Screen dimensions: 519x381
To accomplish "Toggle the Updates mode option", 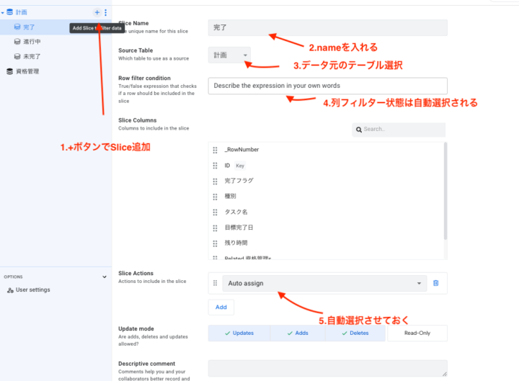I will coord(239,333).
